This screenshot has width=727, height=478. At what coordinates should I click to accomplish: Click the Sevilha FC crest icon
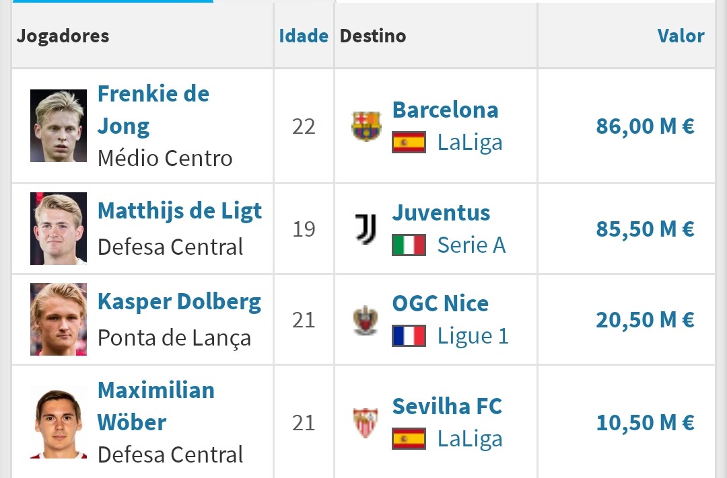click(x=366, y=422)
